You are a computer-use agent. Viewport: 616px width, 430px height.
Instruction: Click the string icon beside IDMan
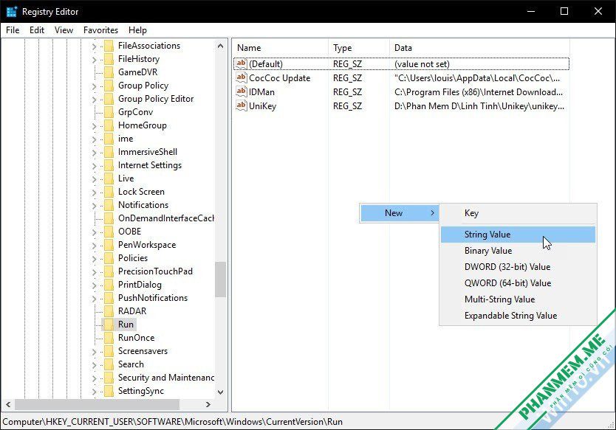pyautogui.click(x=242, y=91)
